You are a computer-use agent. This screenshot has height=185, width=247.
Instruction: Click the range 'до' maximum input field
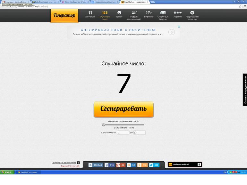139,133
